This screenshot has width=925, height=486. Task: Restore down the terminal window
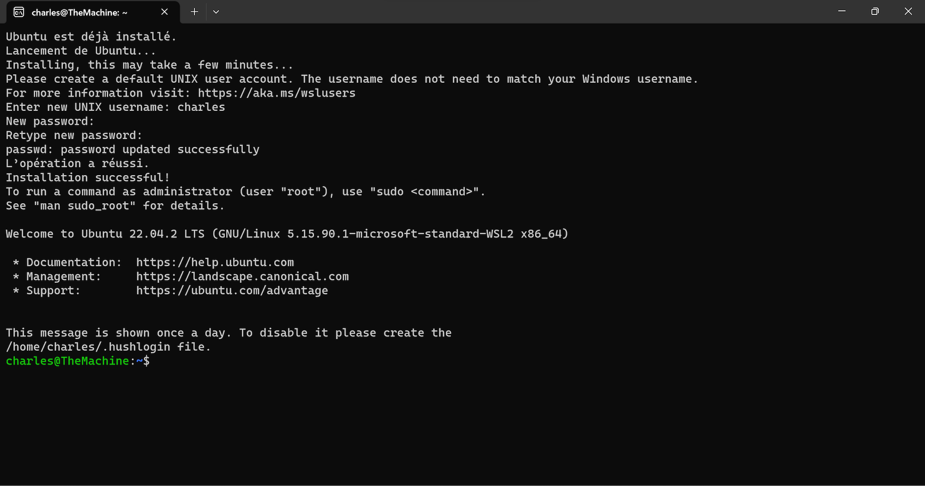(x=875, y=12)
